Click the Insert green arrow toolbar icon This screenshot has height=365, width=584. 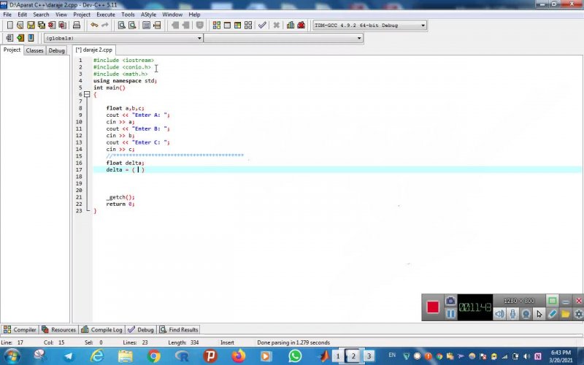tap(20, 38)
